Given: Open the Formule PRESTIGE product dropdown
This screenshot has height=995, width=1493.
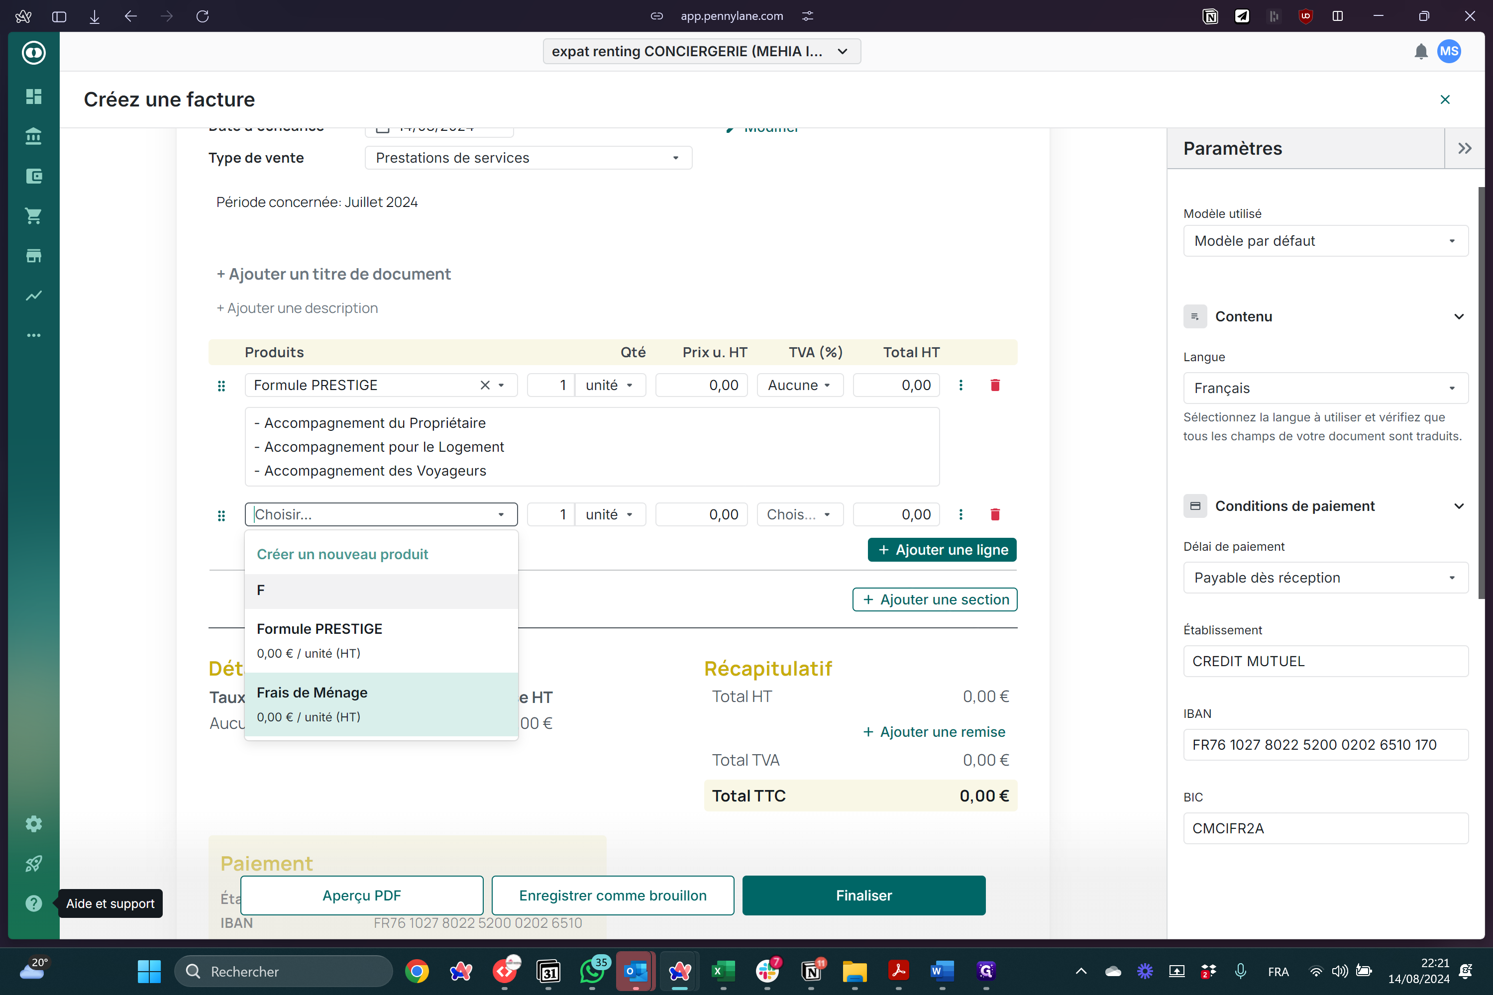Looking at the screenshot, I should point(502,385).
